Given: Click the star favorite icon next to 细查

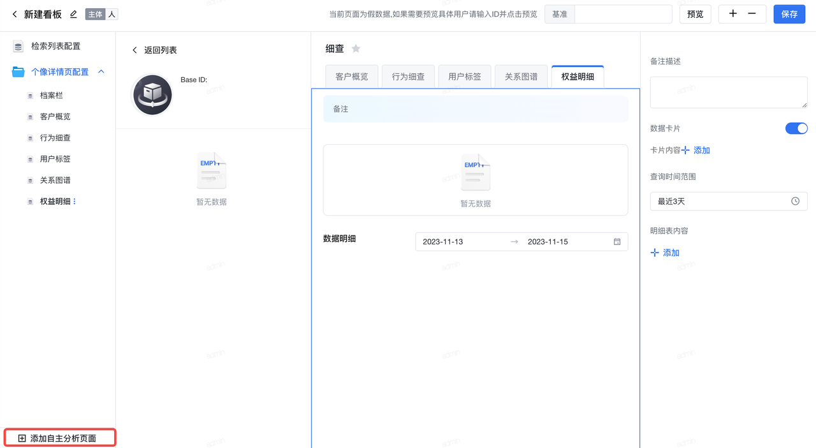Looking at the screenshot, I should tap(356, 49).
